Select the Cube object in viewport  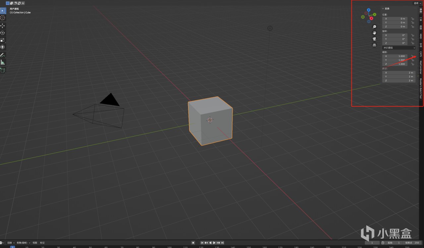pyautogui.click(x=210, y=121)
